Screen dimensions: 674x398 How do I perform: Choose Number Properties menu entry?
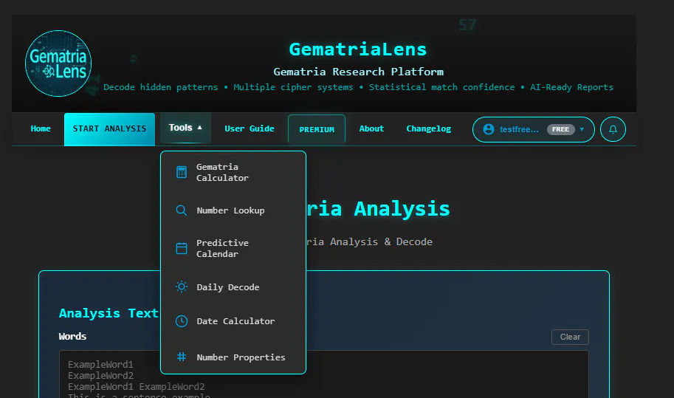pyautogui.click(x=233, y=357)
